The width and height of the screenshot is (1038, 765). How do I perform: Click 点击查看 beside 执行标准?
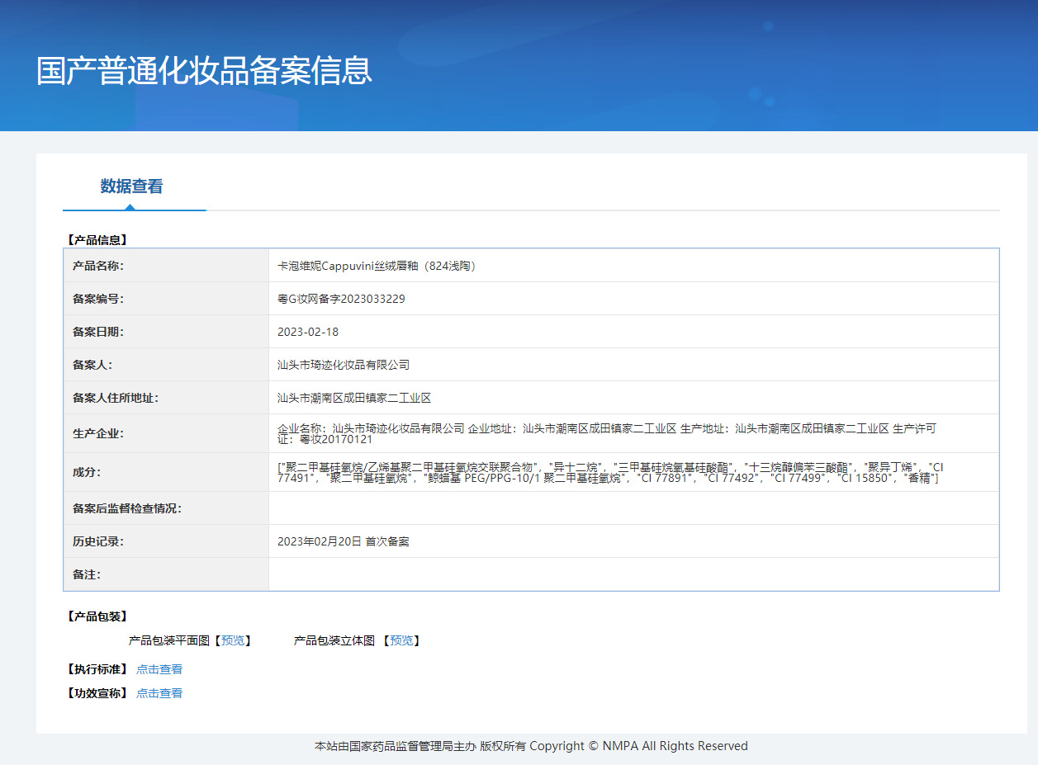pyautogui.click(x=159, y=669)
